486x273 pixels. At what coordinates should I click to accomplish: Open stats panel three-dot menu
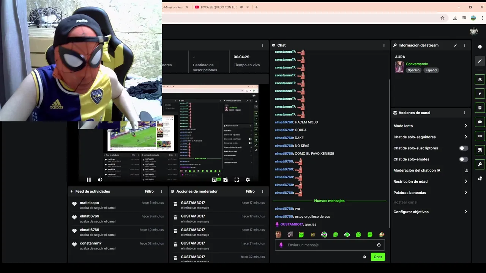coord(263,45)
